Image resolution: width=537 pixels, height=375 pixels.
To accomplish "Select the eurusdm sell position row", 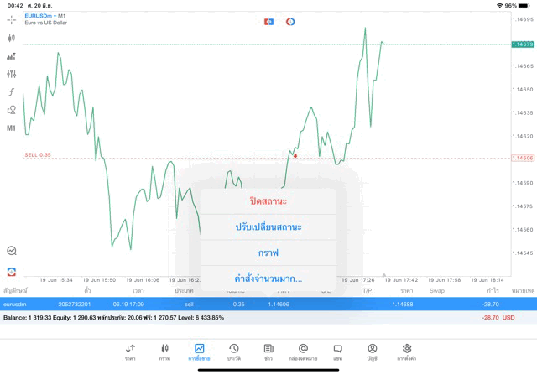I will click(252, 305).
